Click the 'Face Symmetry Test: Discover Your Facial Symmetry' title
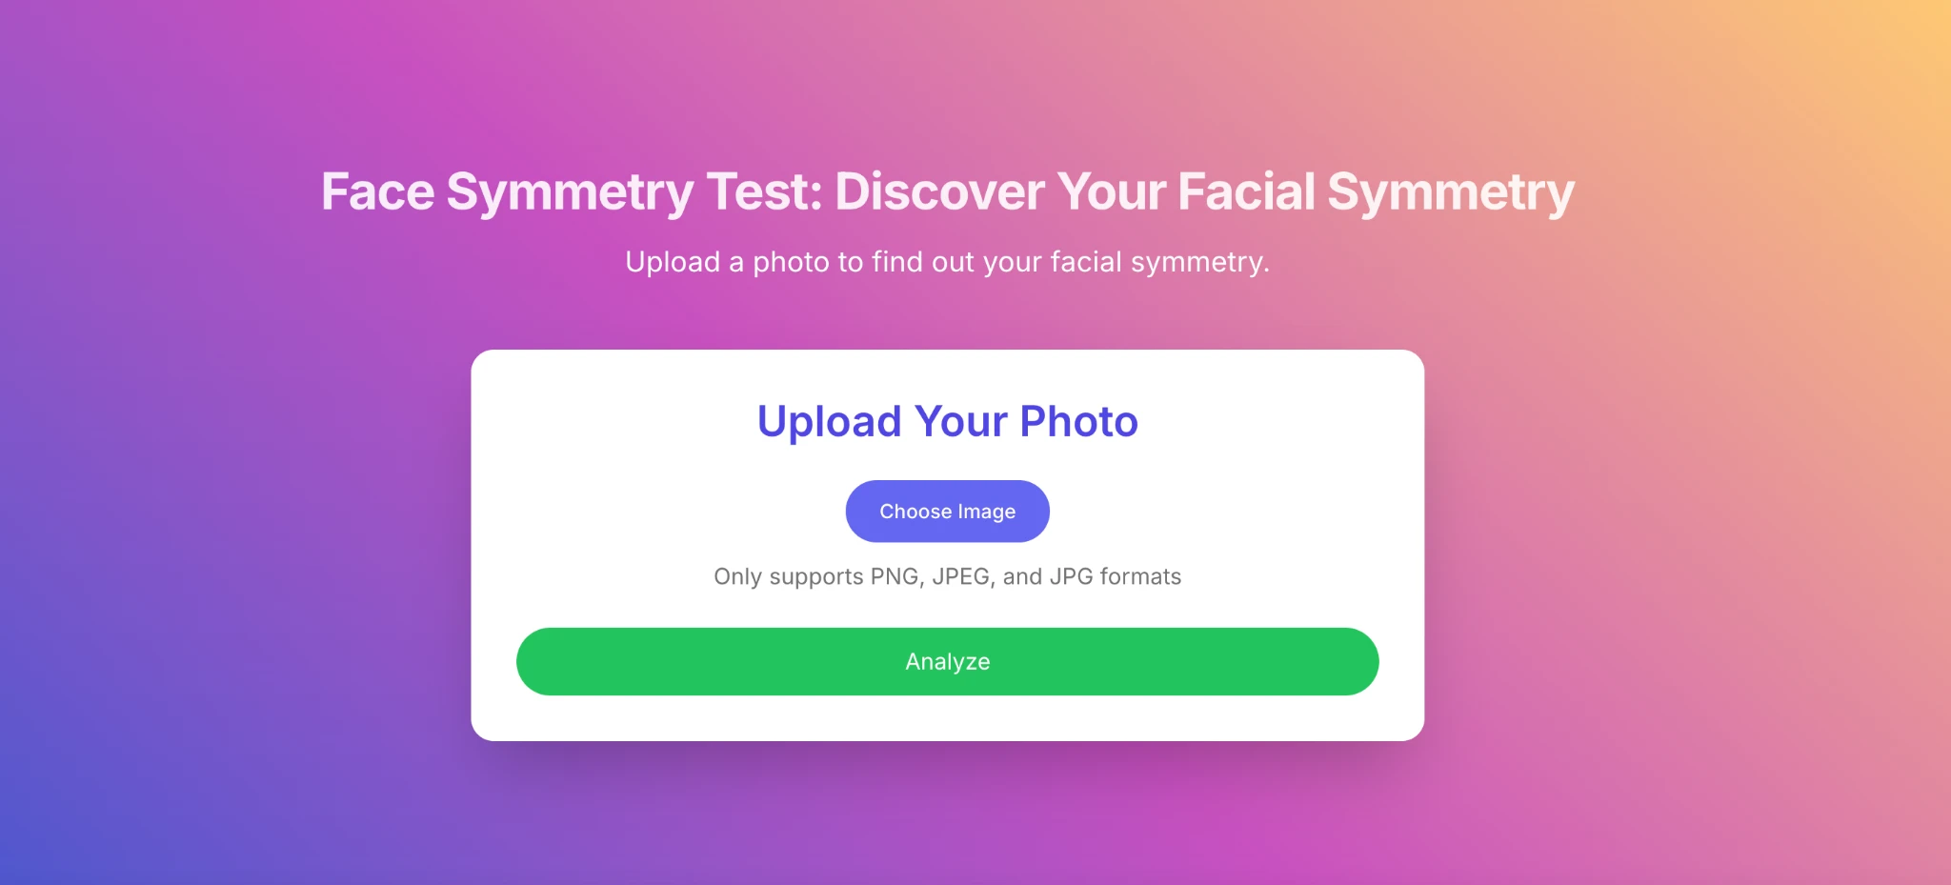 click(947, 192)
